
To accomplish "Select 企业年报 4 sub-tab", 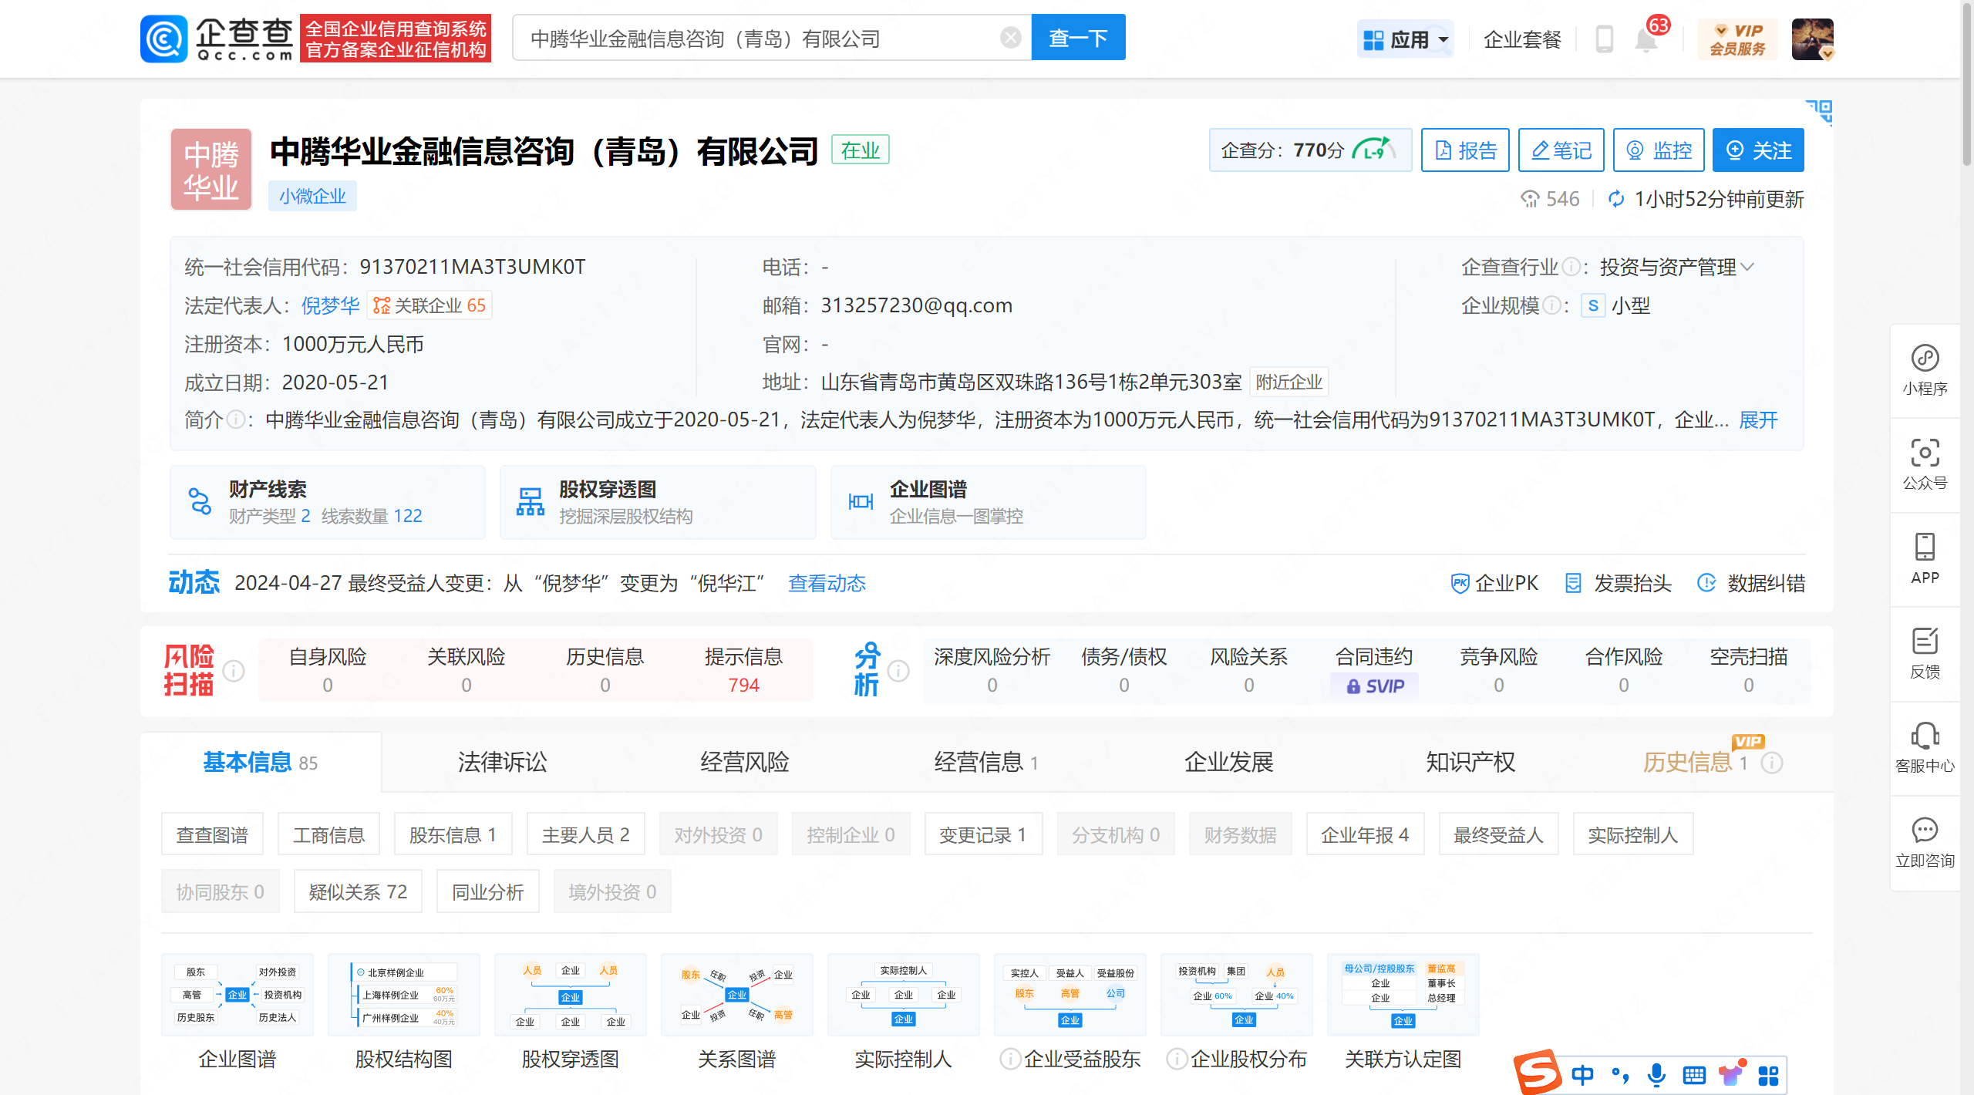I will [1366, 834].
